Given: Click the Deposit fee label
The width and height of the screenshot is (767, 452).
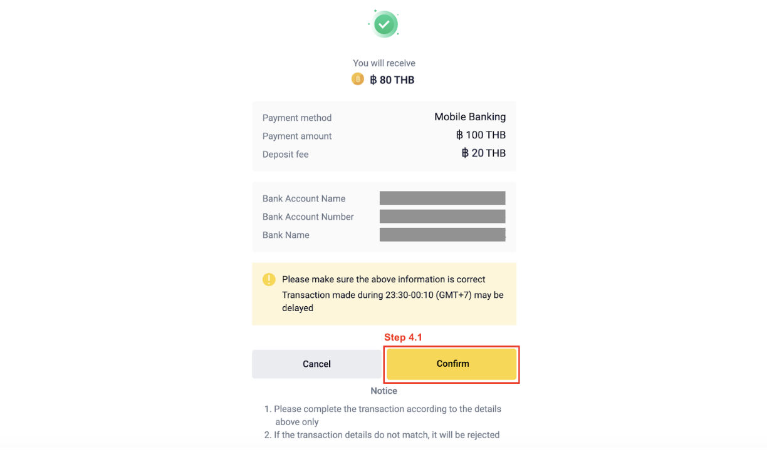Looking at the screenshot, I should (x=286, y=155).
